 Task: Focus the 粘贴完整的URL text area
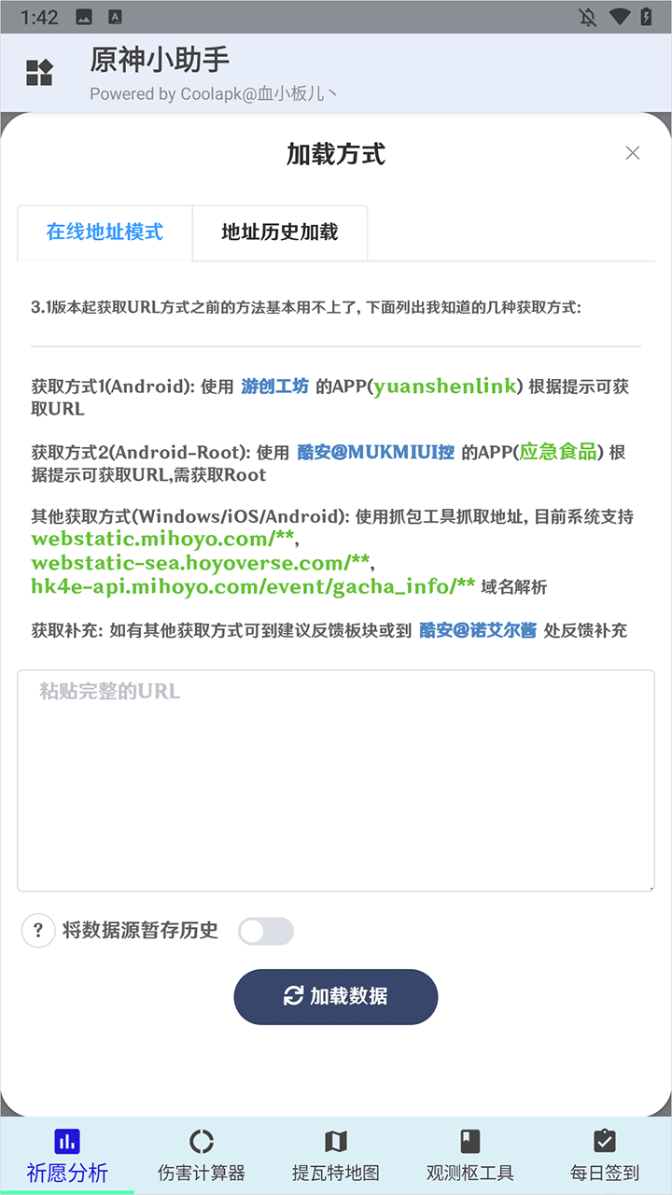336,780
